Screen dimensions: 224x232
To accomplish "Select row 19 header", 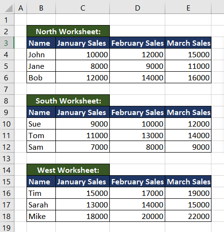I will (7, 227).
